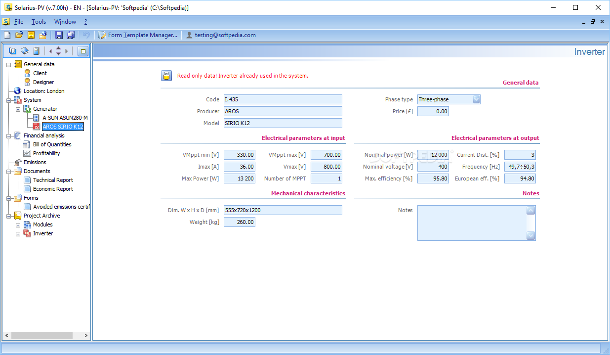Click tree panel horizontal scrollbar right arrow

[85, 335]
